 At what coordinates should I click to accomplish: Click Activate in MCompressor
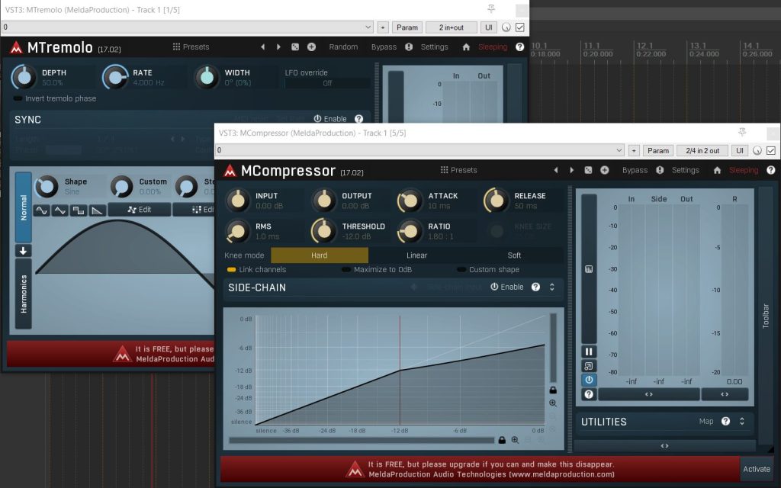coord(757,469)
